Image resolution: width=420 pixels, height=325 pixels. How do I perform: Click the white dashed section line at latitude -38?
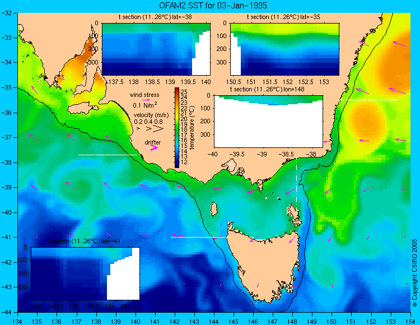(x=108, y=155)
